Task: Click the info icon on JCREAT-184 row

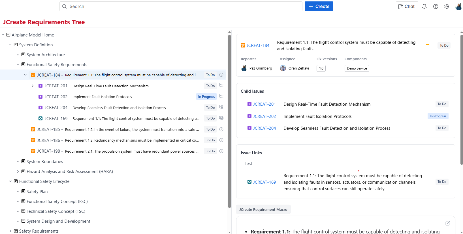Action: [221, 75]
